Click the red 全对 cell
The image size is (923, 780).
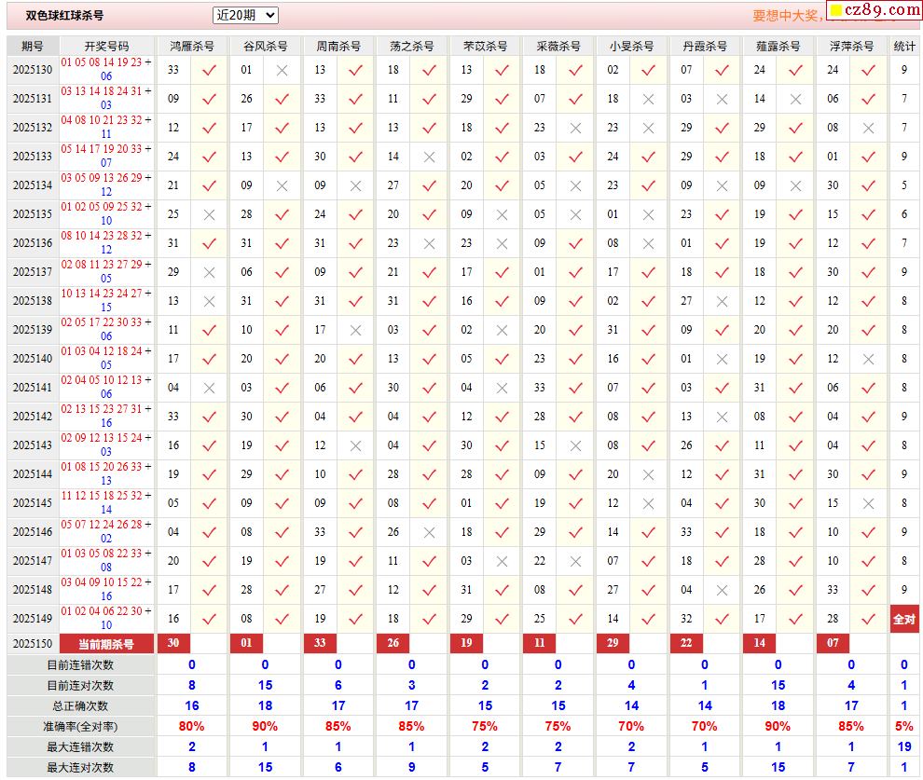[903, 619]
